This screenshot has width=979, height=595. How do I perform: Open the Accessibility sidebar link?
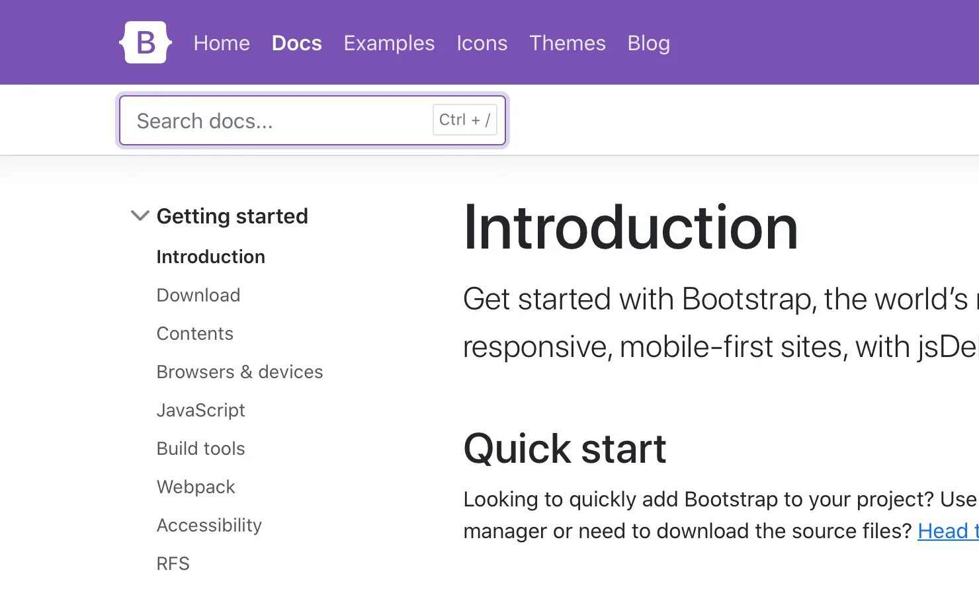[210, 525]
